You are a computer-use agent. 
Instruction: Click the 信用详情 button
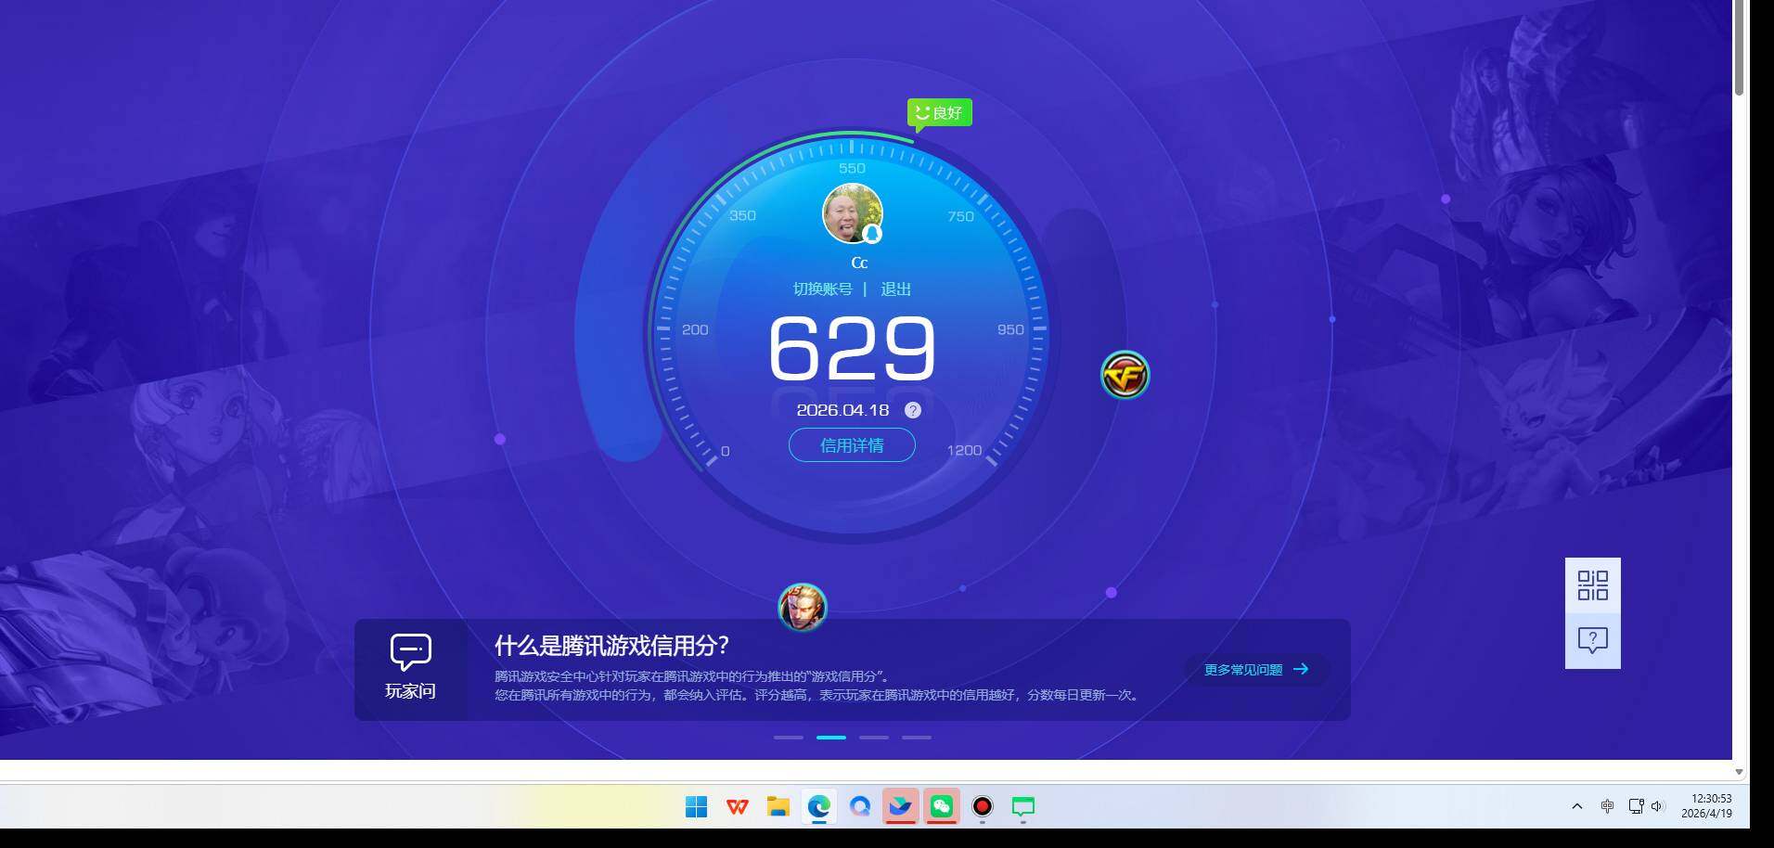point(851,445)
